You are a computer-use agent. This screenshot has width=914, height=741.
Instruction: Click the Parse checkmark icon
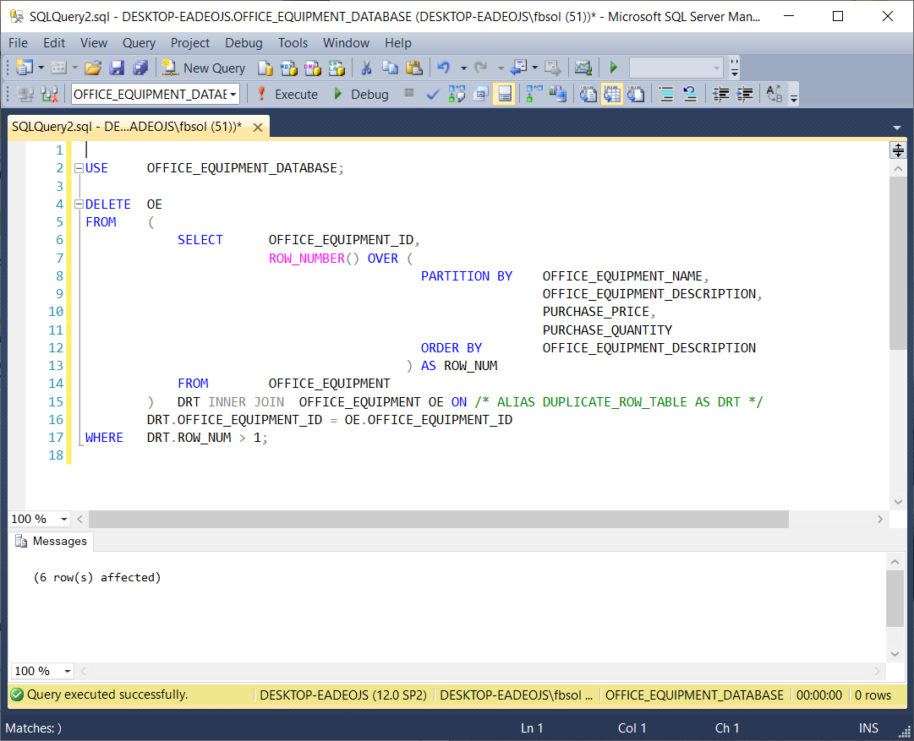point(433,94)
